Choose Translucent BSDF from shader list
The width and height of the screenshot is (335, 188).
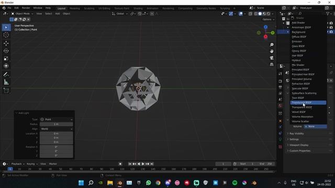[x=308, y=102]
